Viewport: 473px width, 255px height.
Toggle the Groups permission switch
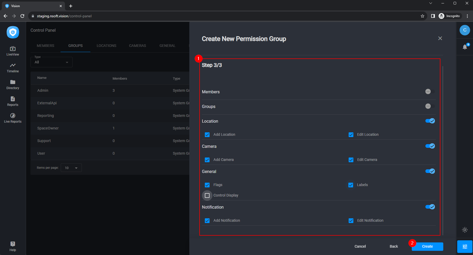[x=430, y=106]
